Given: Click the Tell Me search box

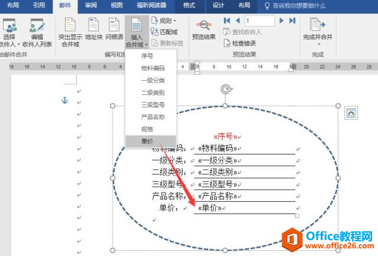Looking at the screenshot, I should (x=295, y=6).
